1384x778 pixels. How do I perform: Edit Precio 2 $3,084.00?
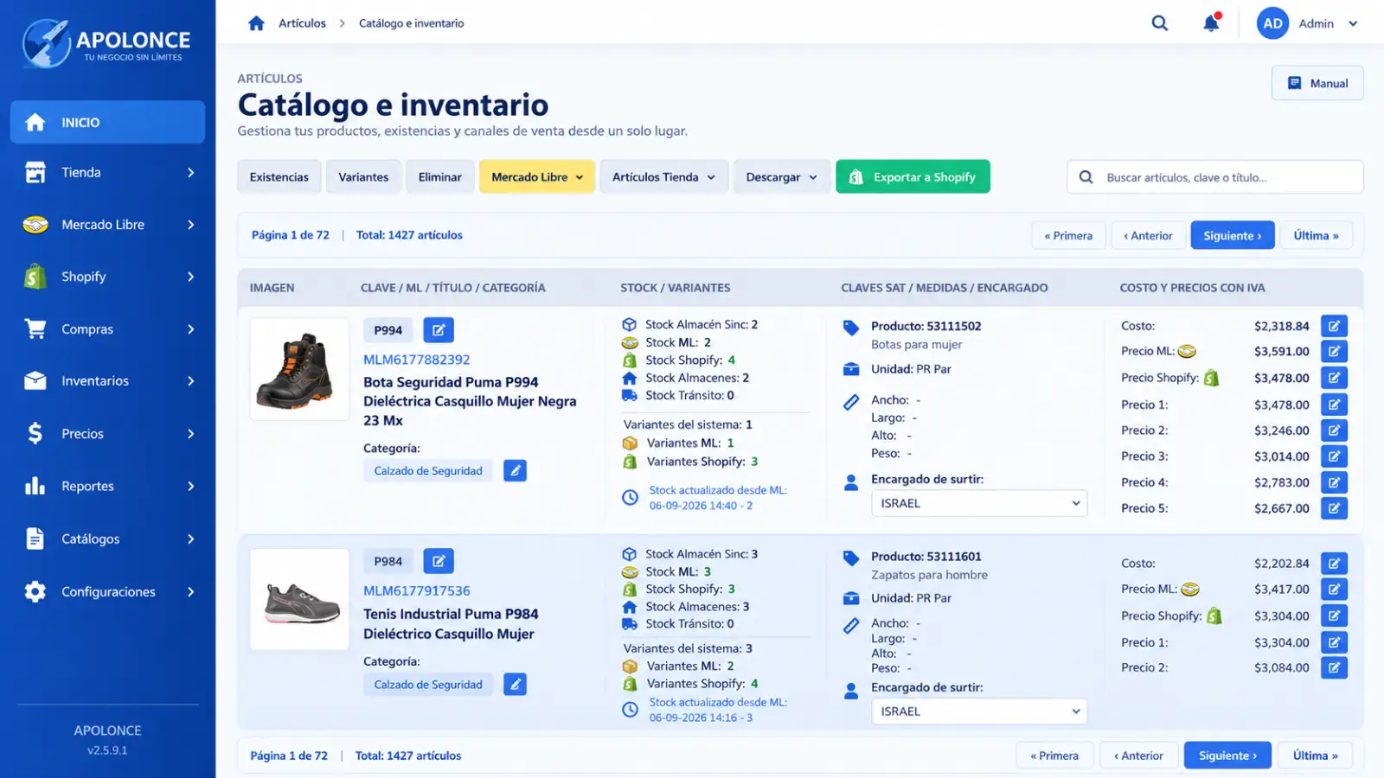pos(1334,667)
